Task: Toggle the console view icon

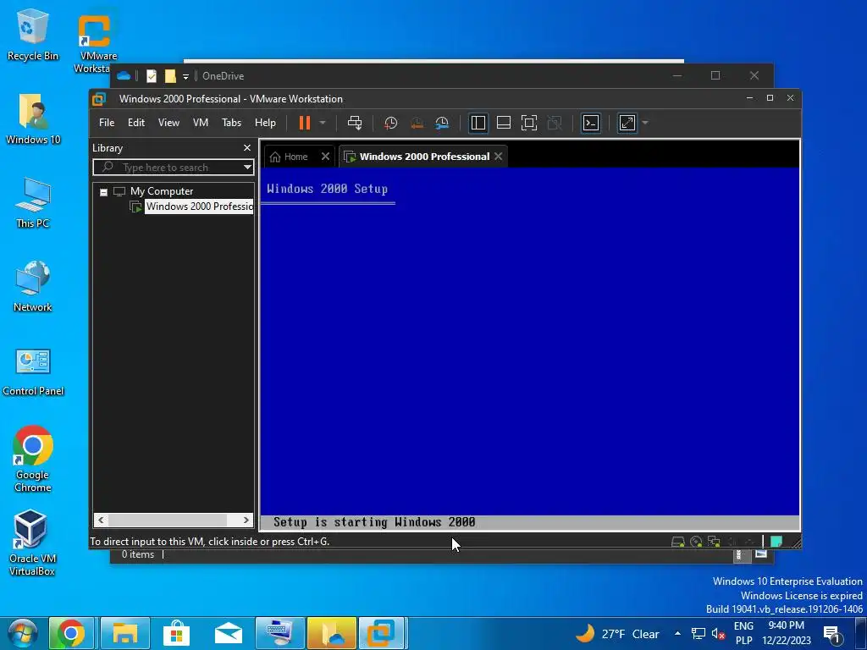Action: click(590, 123)
